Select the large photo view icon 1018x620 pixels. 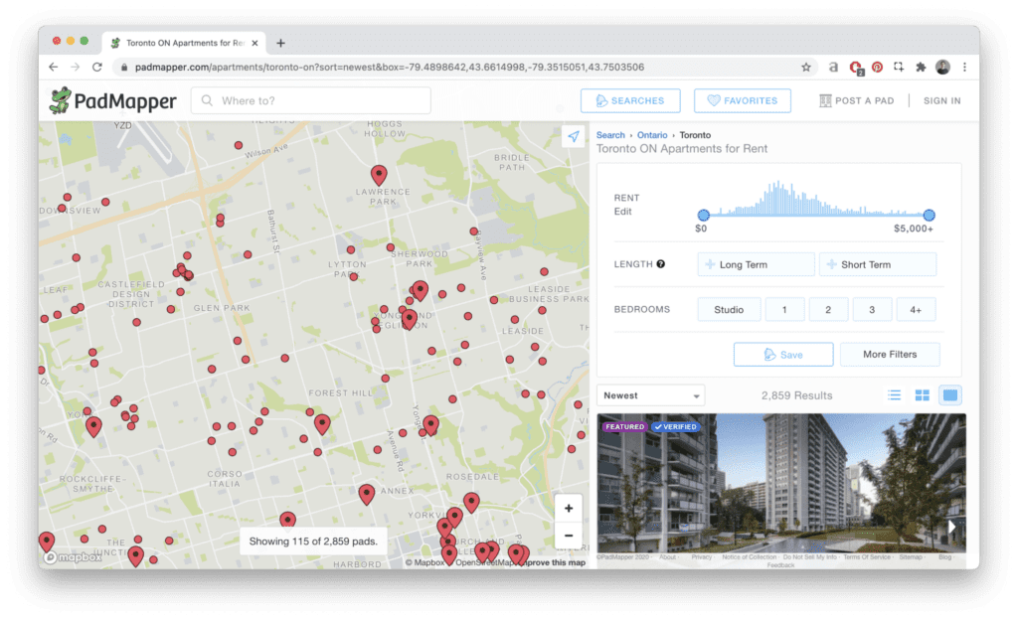(x=950, y=395)
